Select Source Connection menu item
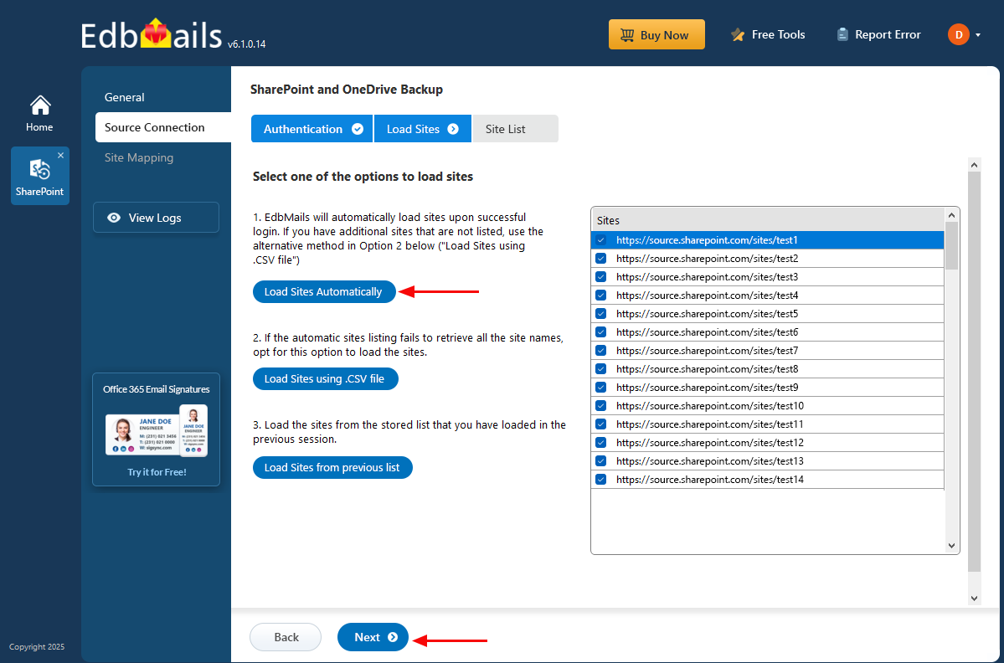Screen dimensions: 1004x663 (162, 127)
